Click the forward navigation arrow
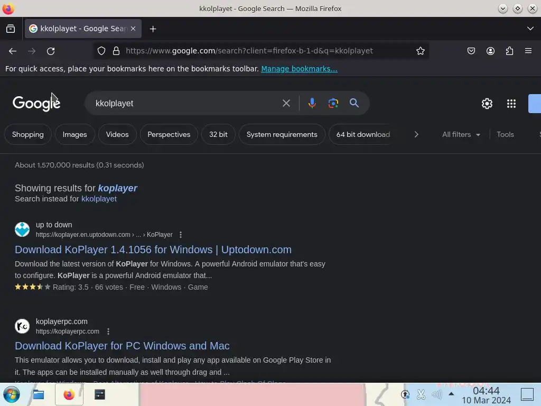 click(x=32, y=51)
